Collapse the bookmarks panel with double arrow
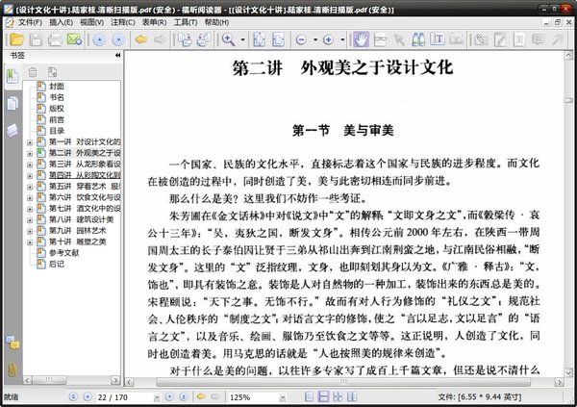The width and height of the screenshot is (577, 407). [117, 55]
